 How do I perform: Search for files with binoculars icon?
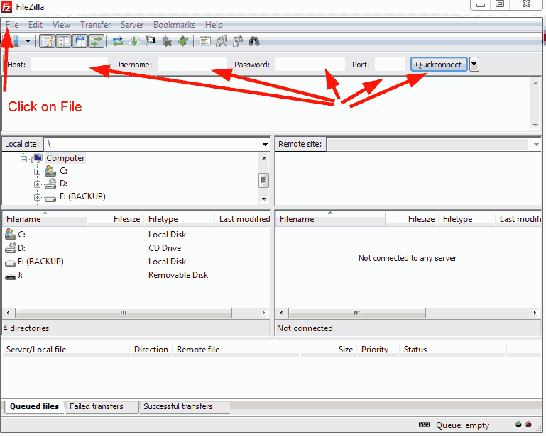(254, 42)
